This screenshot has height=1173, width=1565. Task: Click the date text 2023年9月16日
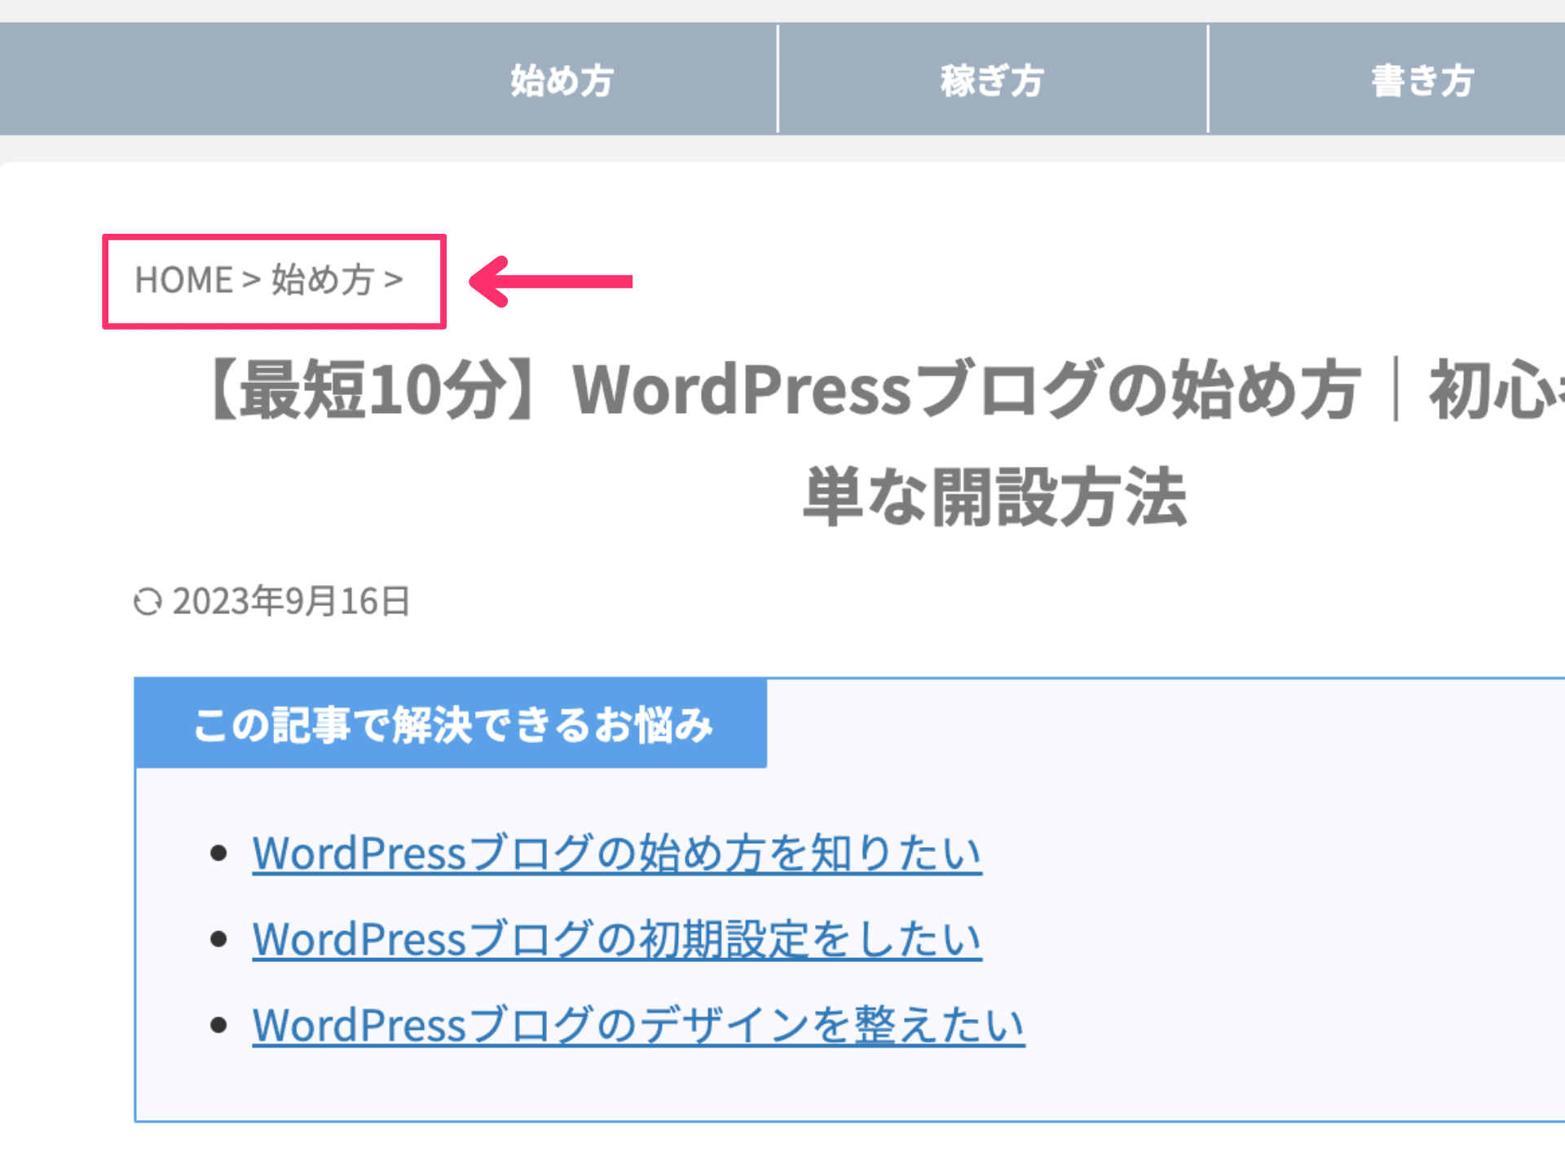click(291, 601)
